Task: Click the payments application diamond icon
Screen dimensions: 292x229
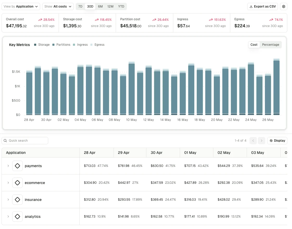Action: click(17, 166)
